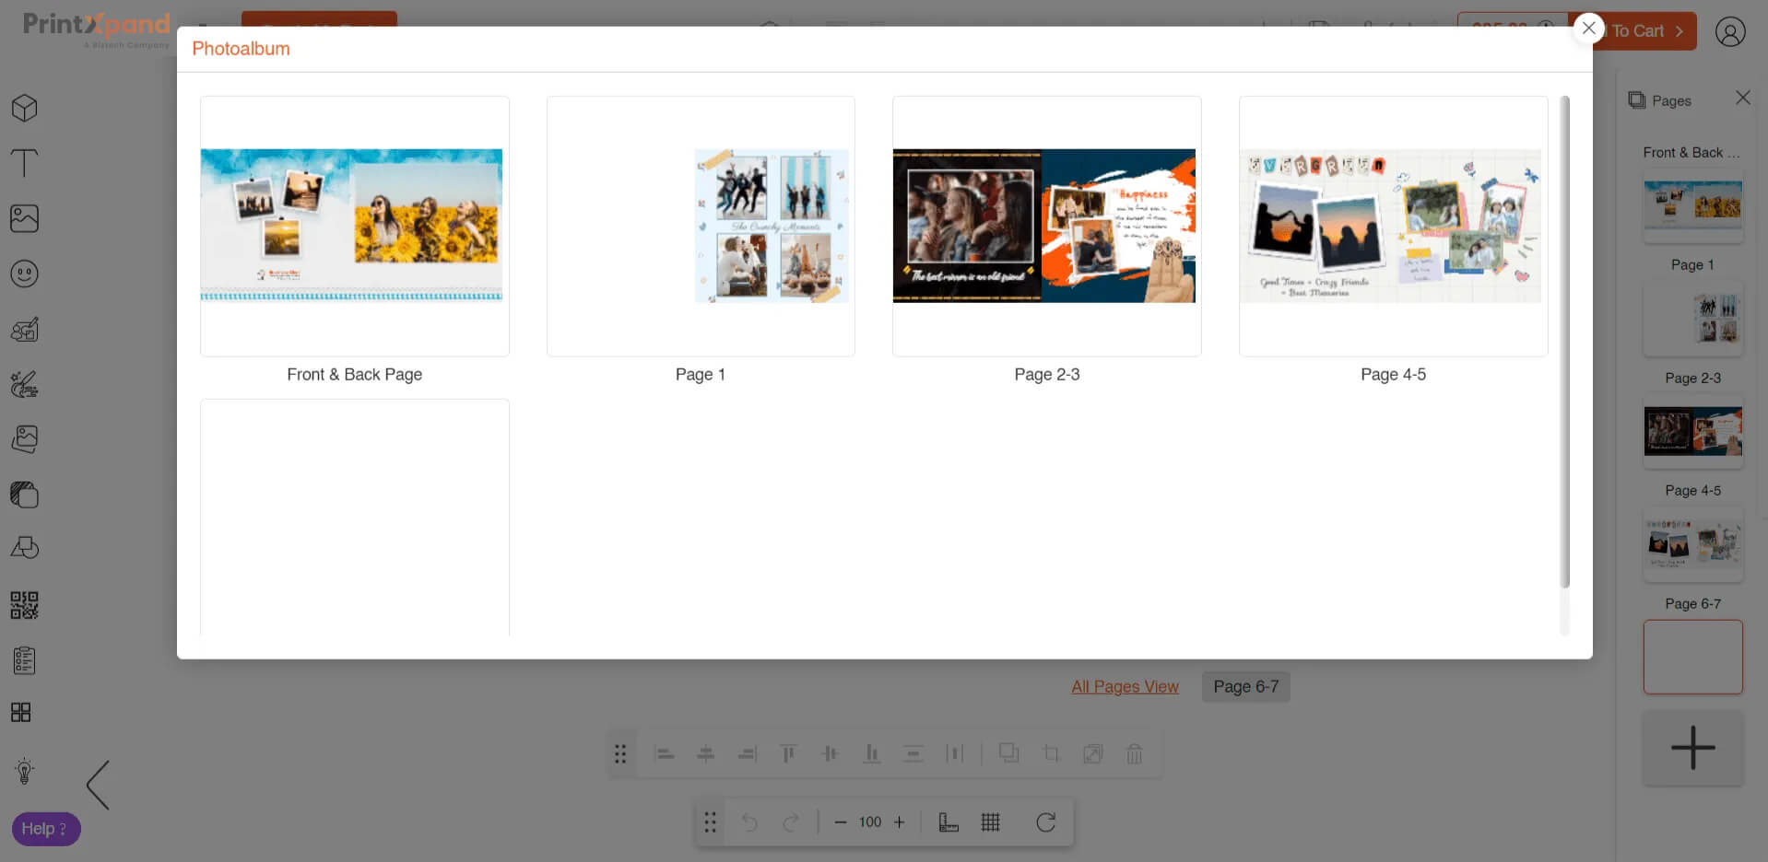Close the Pages panel
The width and height of the screenshot is (1768, 862).
[1742, 98]
